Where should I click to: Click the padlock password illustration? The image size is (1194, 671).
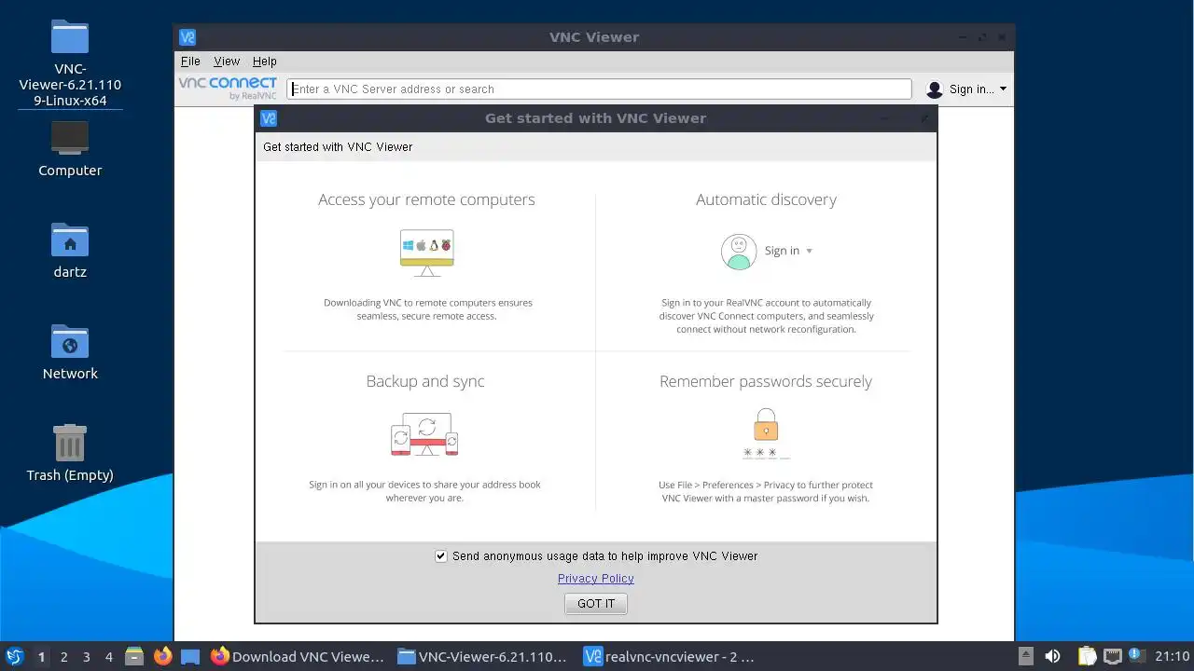click(x=766, y=433)
